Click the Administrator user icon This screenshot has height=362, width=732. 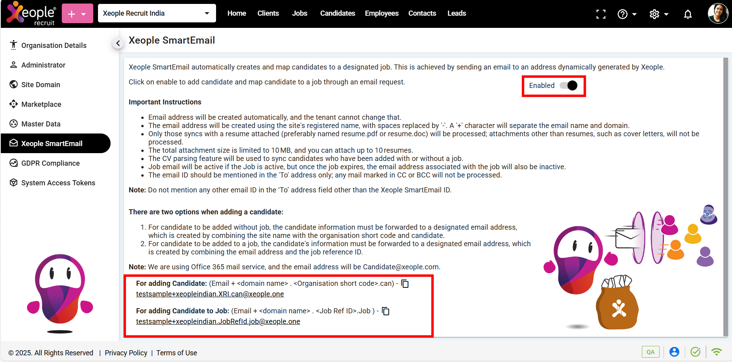click(x=14, y=65)
